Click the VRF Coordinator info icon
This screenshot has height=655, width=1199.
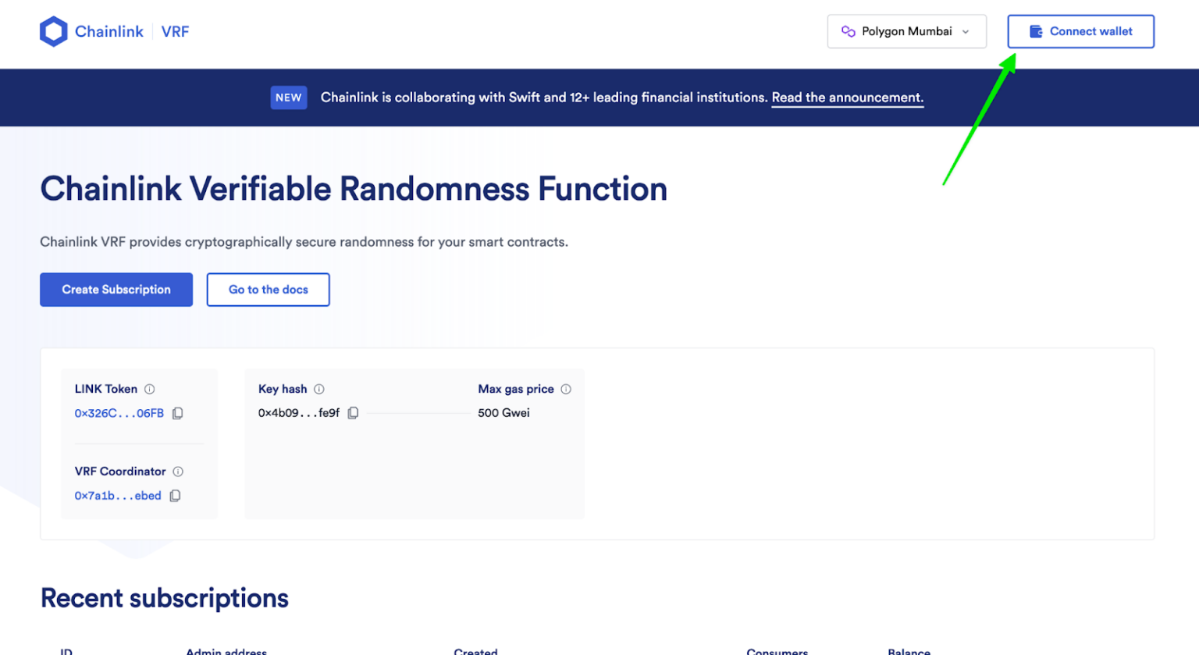178,471
